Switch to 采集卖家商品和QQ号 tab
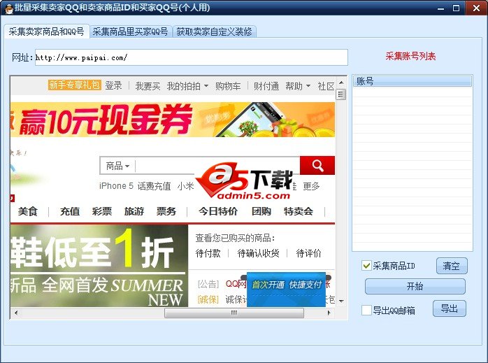This screenshot has height=363, width=488. (47, 31)
